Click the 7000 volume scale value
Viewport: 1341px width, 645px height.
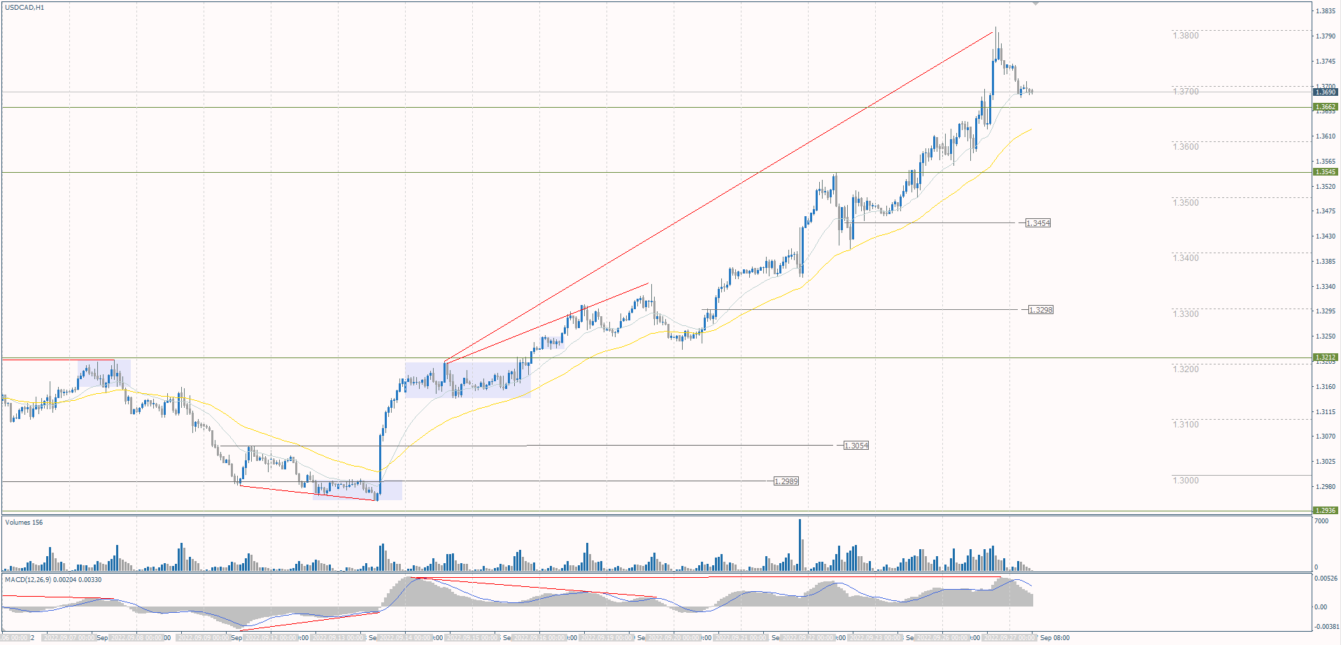tap(1321, 521)
